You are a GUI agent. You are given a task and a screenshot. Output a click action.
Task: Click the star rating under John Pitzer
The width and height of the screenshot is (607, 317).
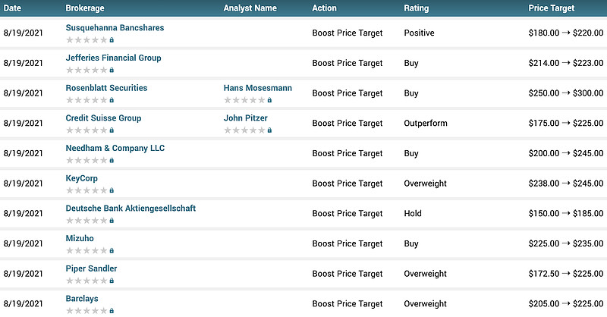pos(244,130)
